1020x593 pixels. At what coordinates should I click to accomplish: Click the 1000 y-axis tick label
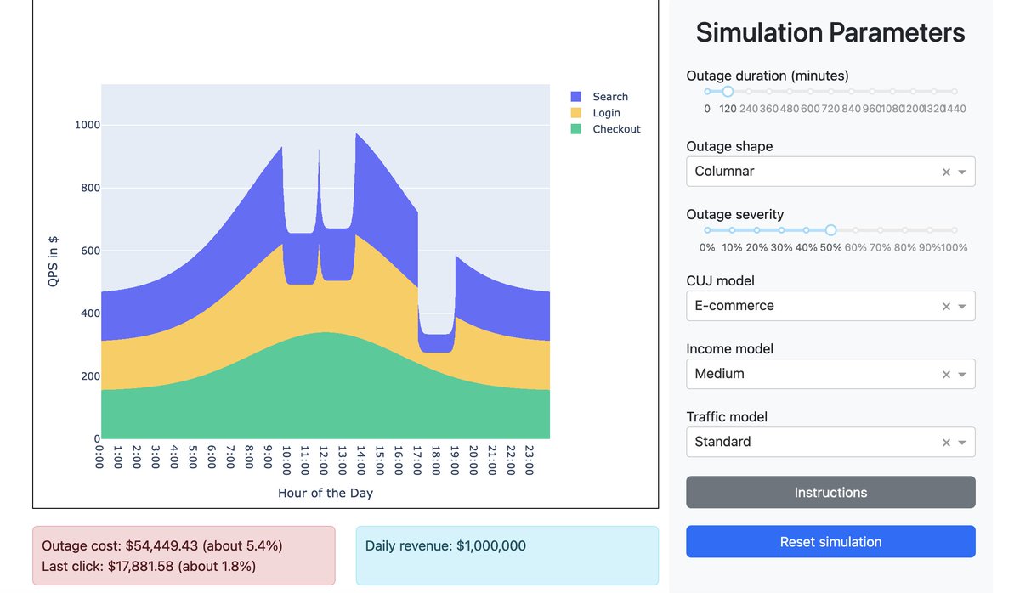point(87,125)
